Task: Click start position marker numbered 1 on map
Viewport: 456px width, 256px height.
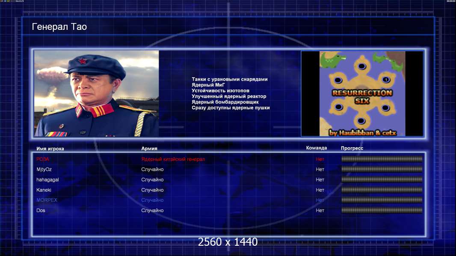Action: tap(386, 79)
